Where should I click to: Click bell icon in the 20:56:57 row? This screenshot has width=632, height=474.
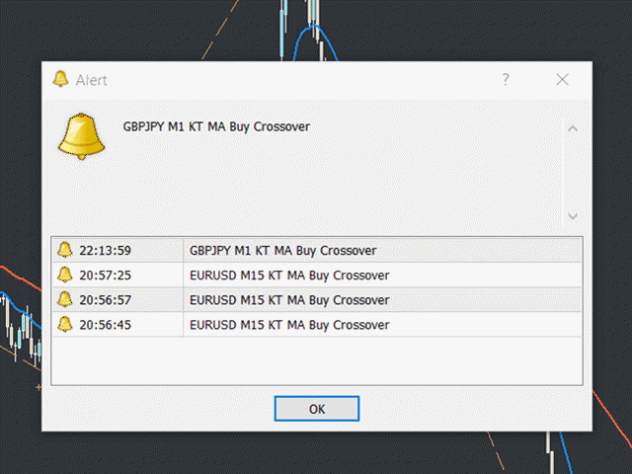click(64, 299)
